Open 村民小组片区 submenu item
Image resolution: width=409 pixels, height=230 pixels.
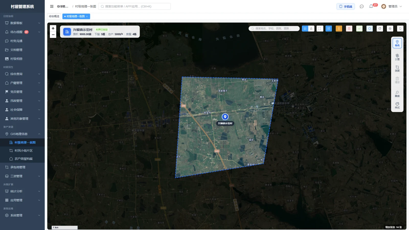22,151
